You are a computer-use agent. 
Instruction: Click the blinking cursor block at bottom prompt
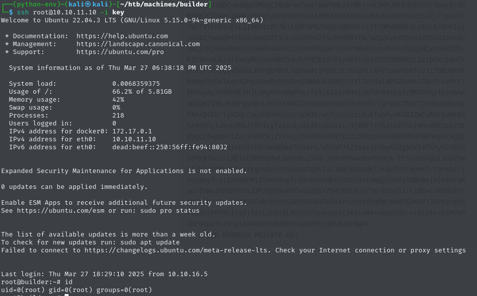point(66,295)
